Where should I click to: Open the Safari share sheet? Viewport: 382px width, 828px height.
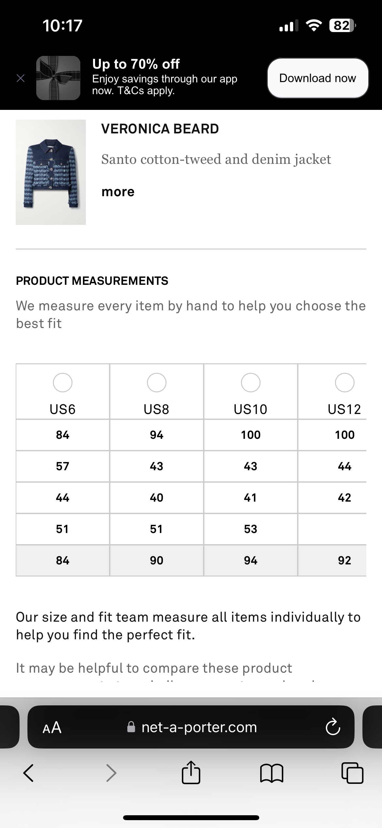point(191,772)
